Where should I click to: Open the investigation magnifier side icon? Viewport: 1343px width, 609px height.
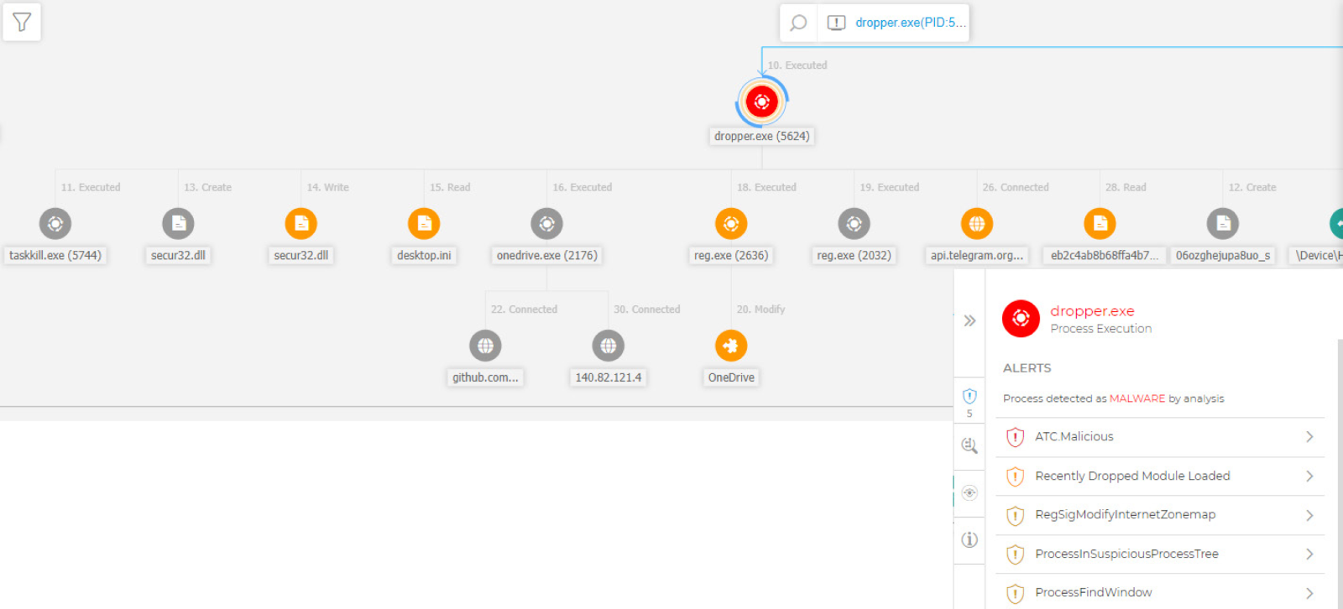pyautogui.click(x=969, y=445)
